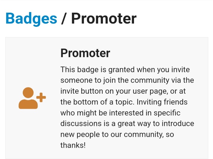The height and width of the screenshot is (159, 213).
Task: Click the line starting "This badge is granted"
Action: 125,70
